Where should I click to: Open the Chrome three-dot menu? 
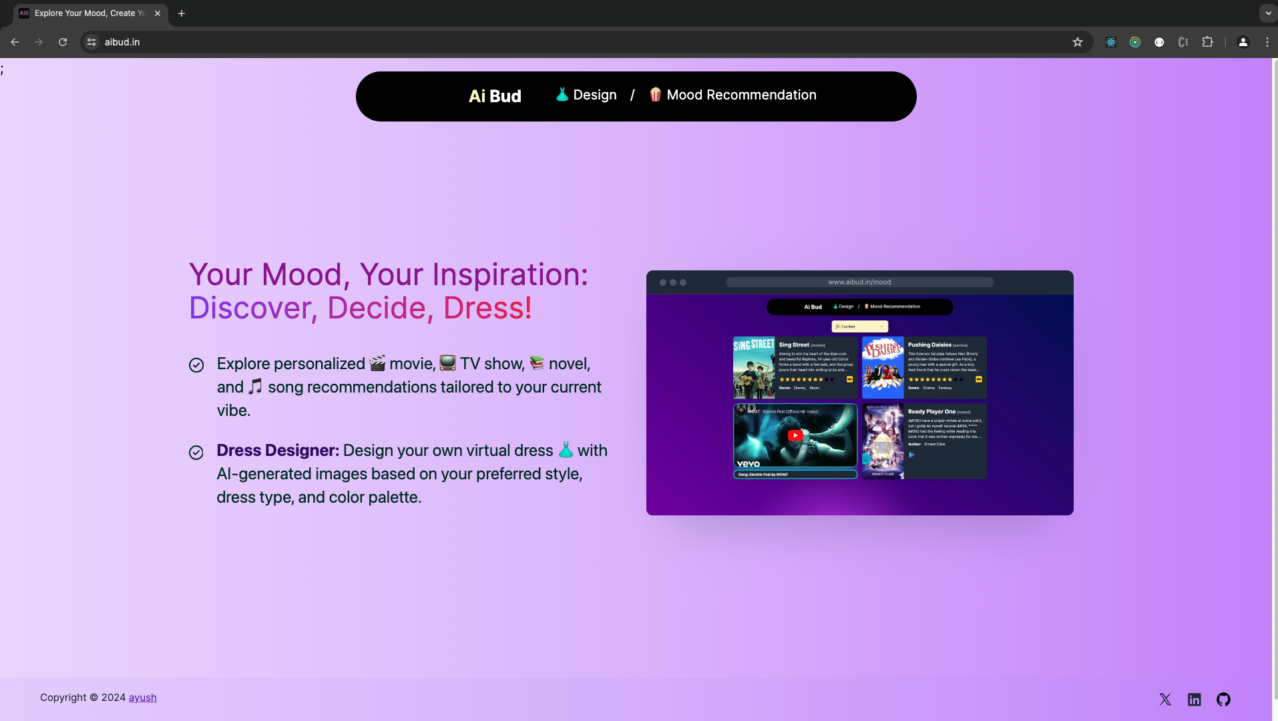point(1267,42)
